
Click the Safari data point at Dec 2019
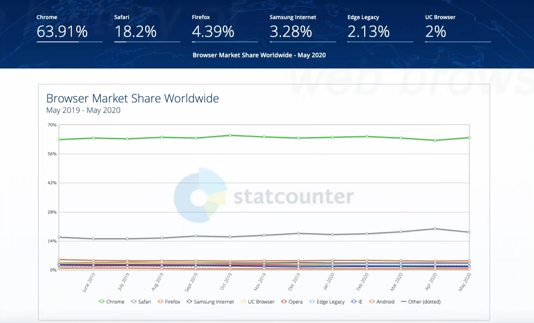pos(298,233)
